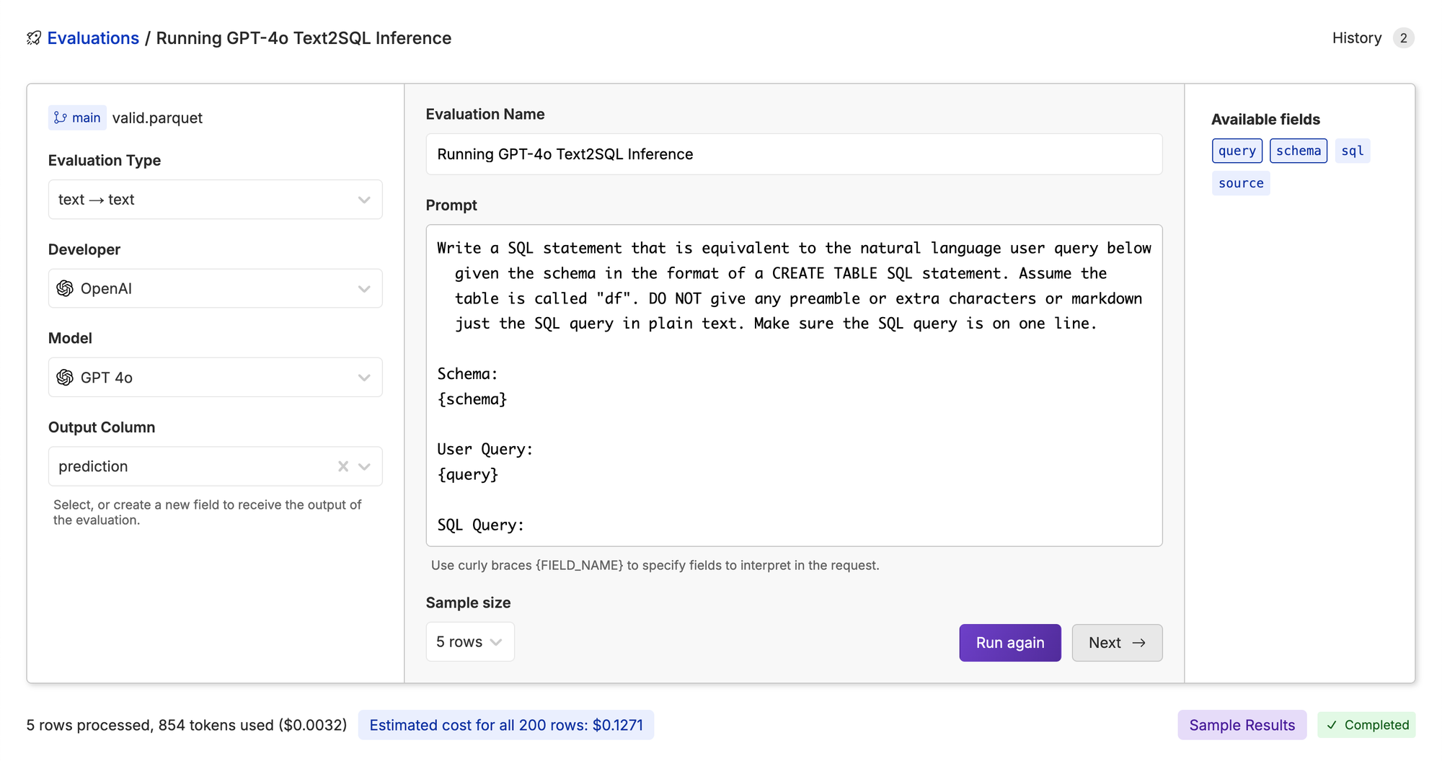Click the History count badge showing 2
This screenshot has height=761, width=1442.
coord(1403,38)
